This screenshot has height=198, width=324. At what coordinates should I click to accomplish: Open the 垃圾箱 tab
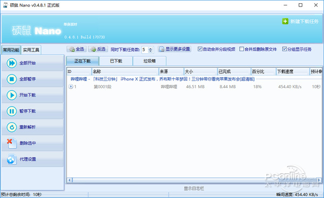pyautogui.click(x=150, y=61)
